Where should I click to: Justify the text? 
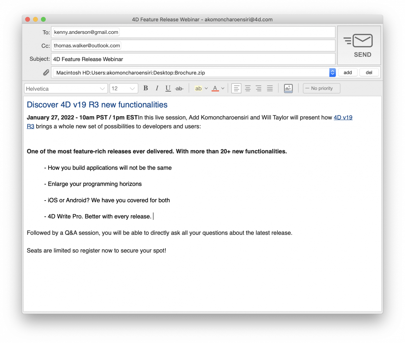tap(270, 88)
